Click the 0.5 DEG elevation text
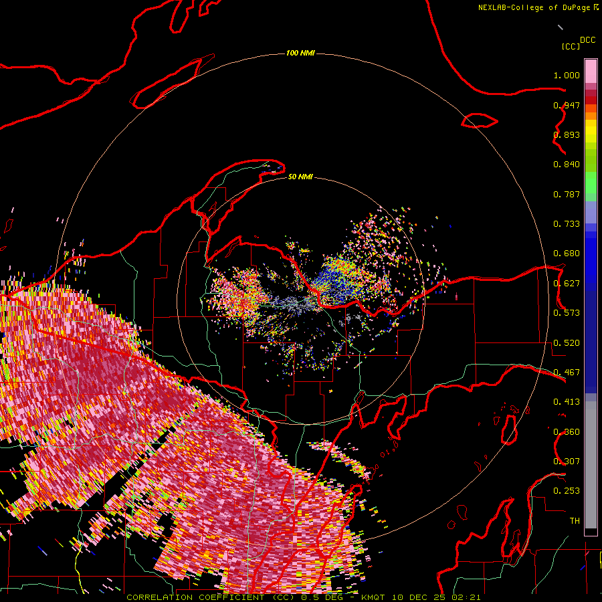 (x=322, y=597)
